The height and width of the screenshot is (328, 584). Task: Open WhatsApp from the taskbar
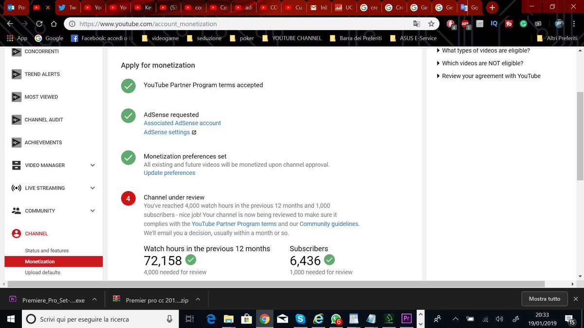336,319
